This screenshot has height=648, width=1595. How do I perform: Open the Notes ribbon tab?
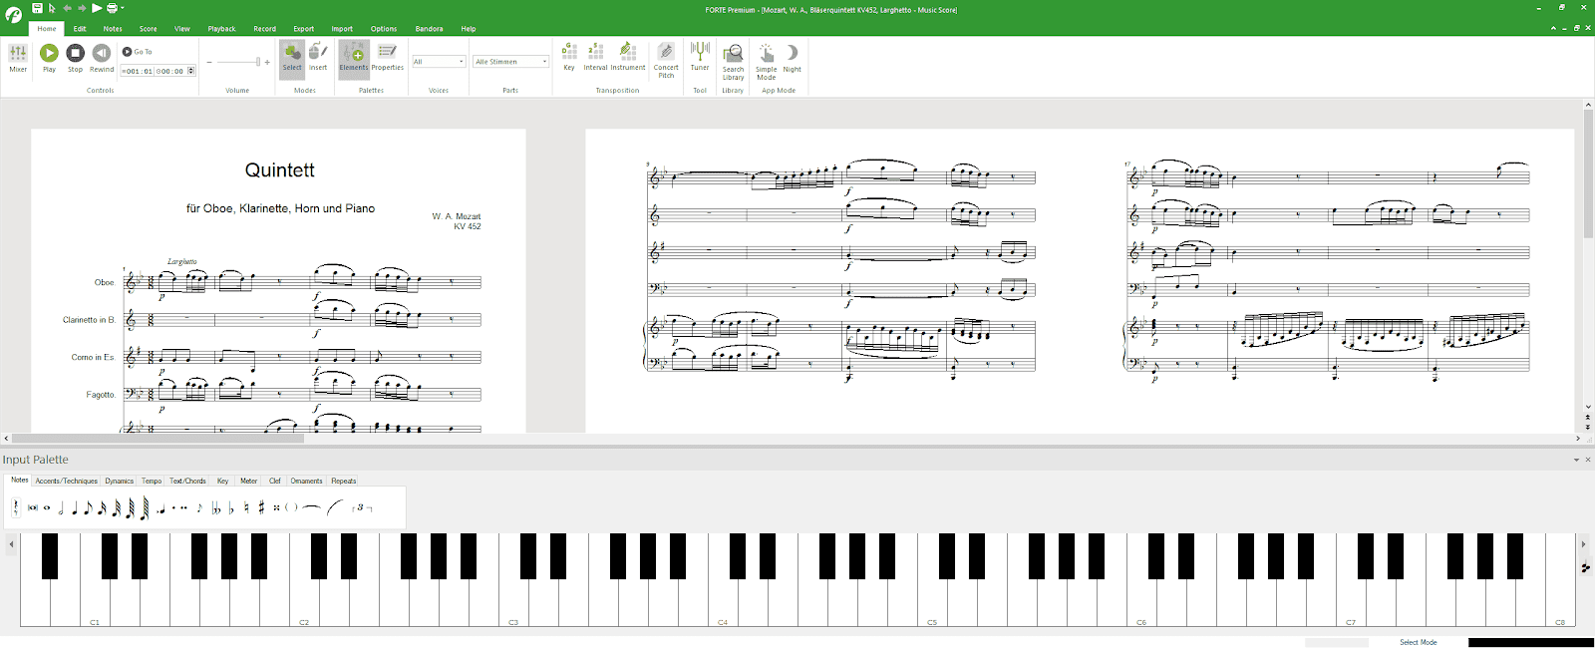point(113,29)
